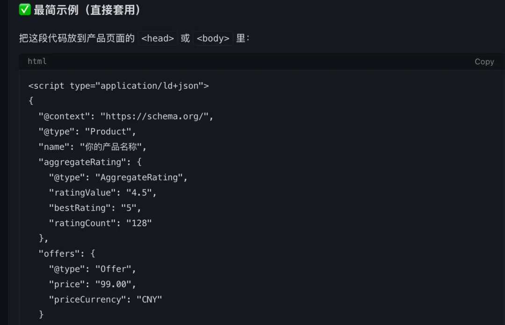
Task: Click the green checkmark emoji in heading
Action: tap(25, 10)
